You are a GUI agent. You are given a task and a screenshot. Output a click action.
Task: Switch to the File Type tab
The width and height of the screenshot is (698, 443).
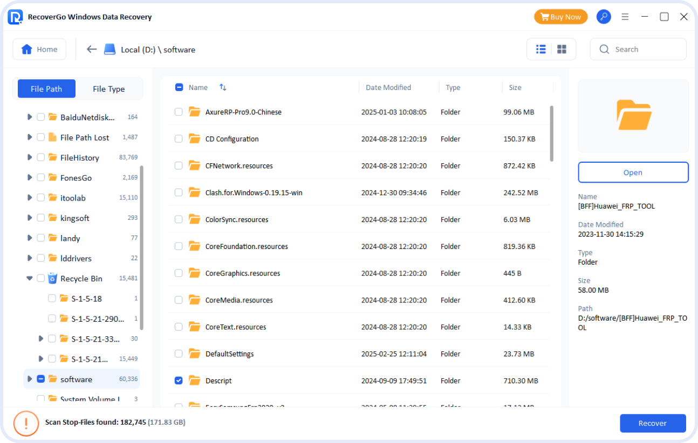coord(108,88)
